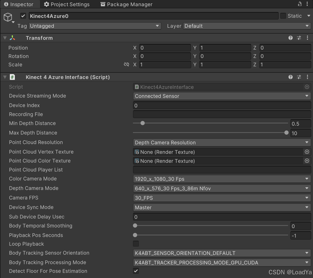Viewport: 313px width, 278px height.
Task: Collapse the Transform component foldout
Action: pyautogui.click(x=5, y=38)
